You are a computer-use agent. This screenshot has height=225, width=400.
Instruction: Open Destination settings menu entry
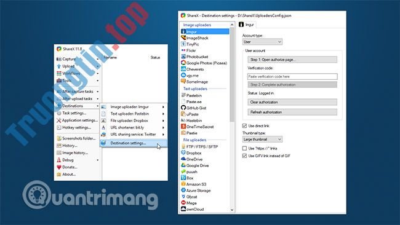pyautogui.click(x=134, y=143)
